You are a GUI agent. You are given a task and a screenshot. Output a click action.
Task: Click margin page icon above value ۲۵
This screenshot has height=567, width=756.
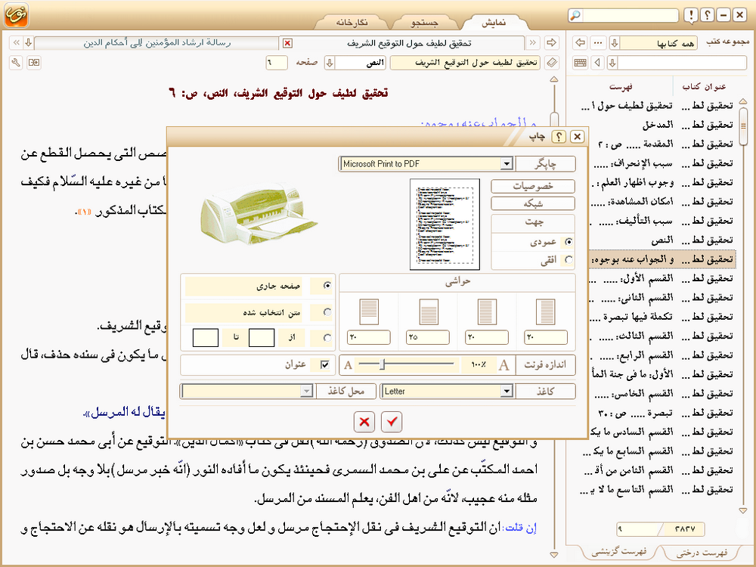428,312
